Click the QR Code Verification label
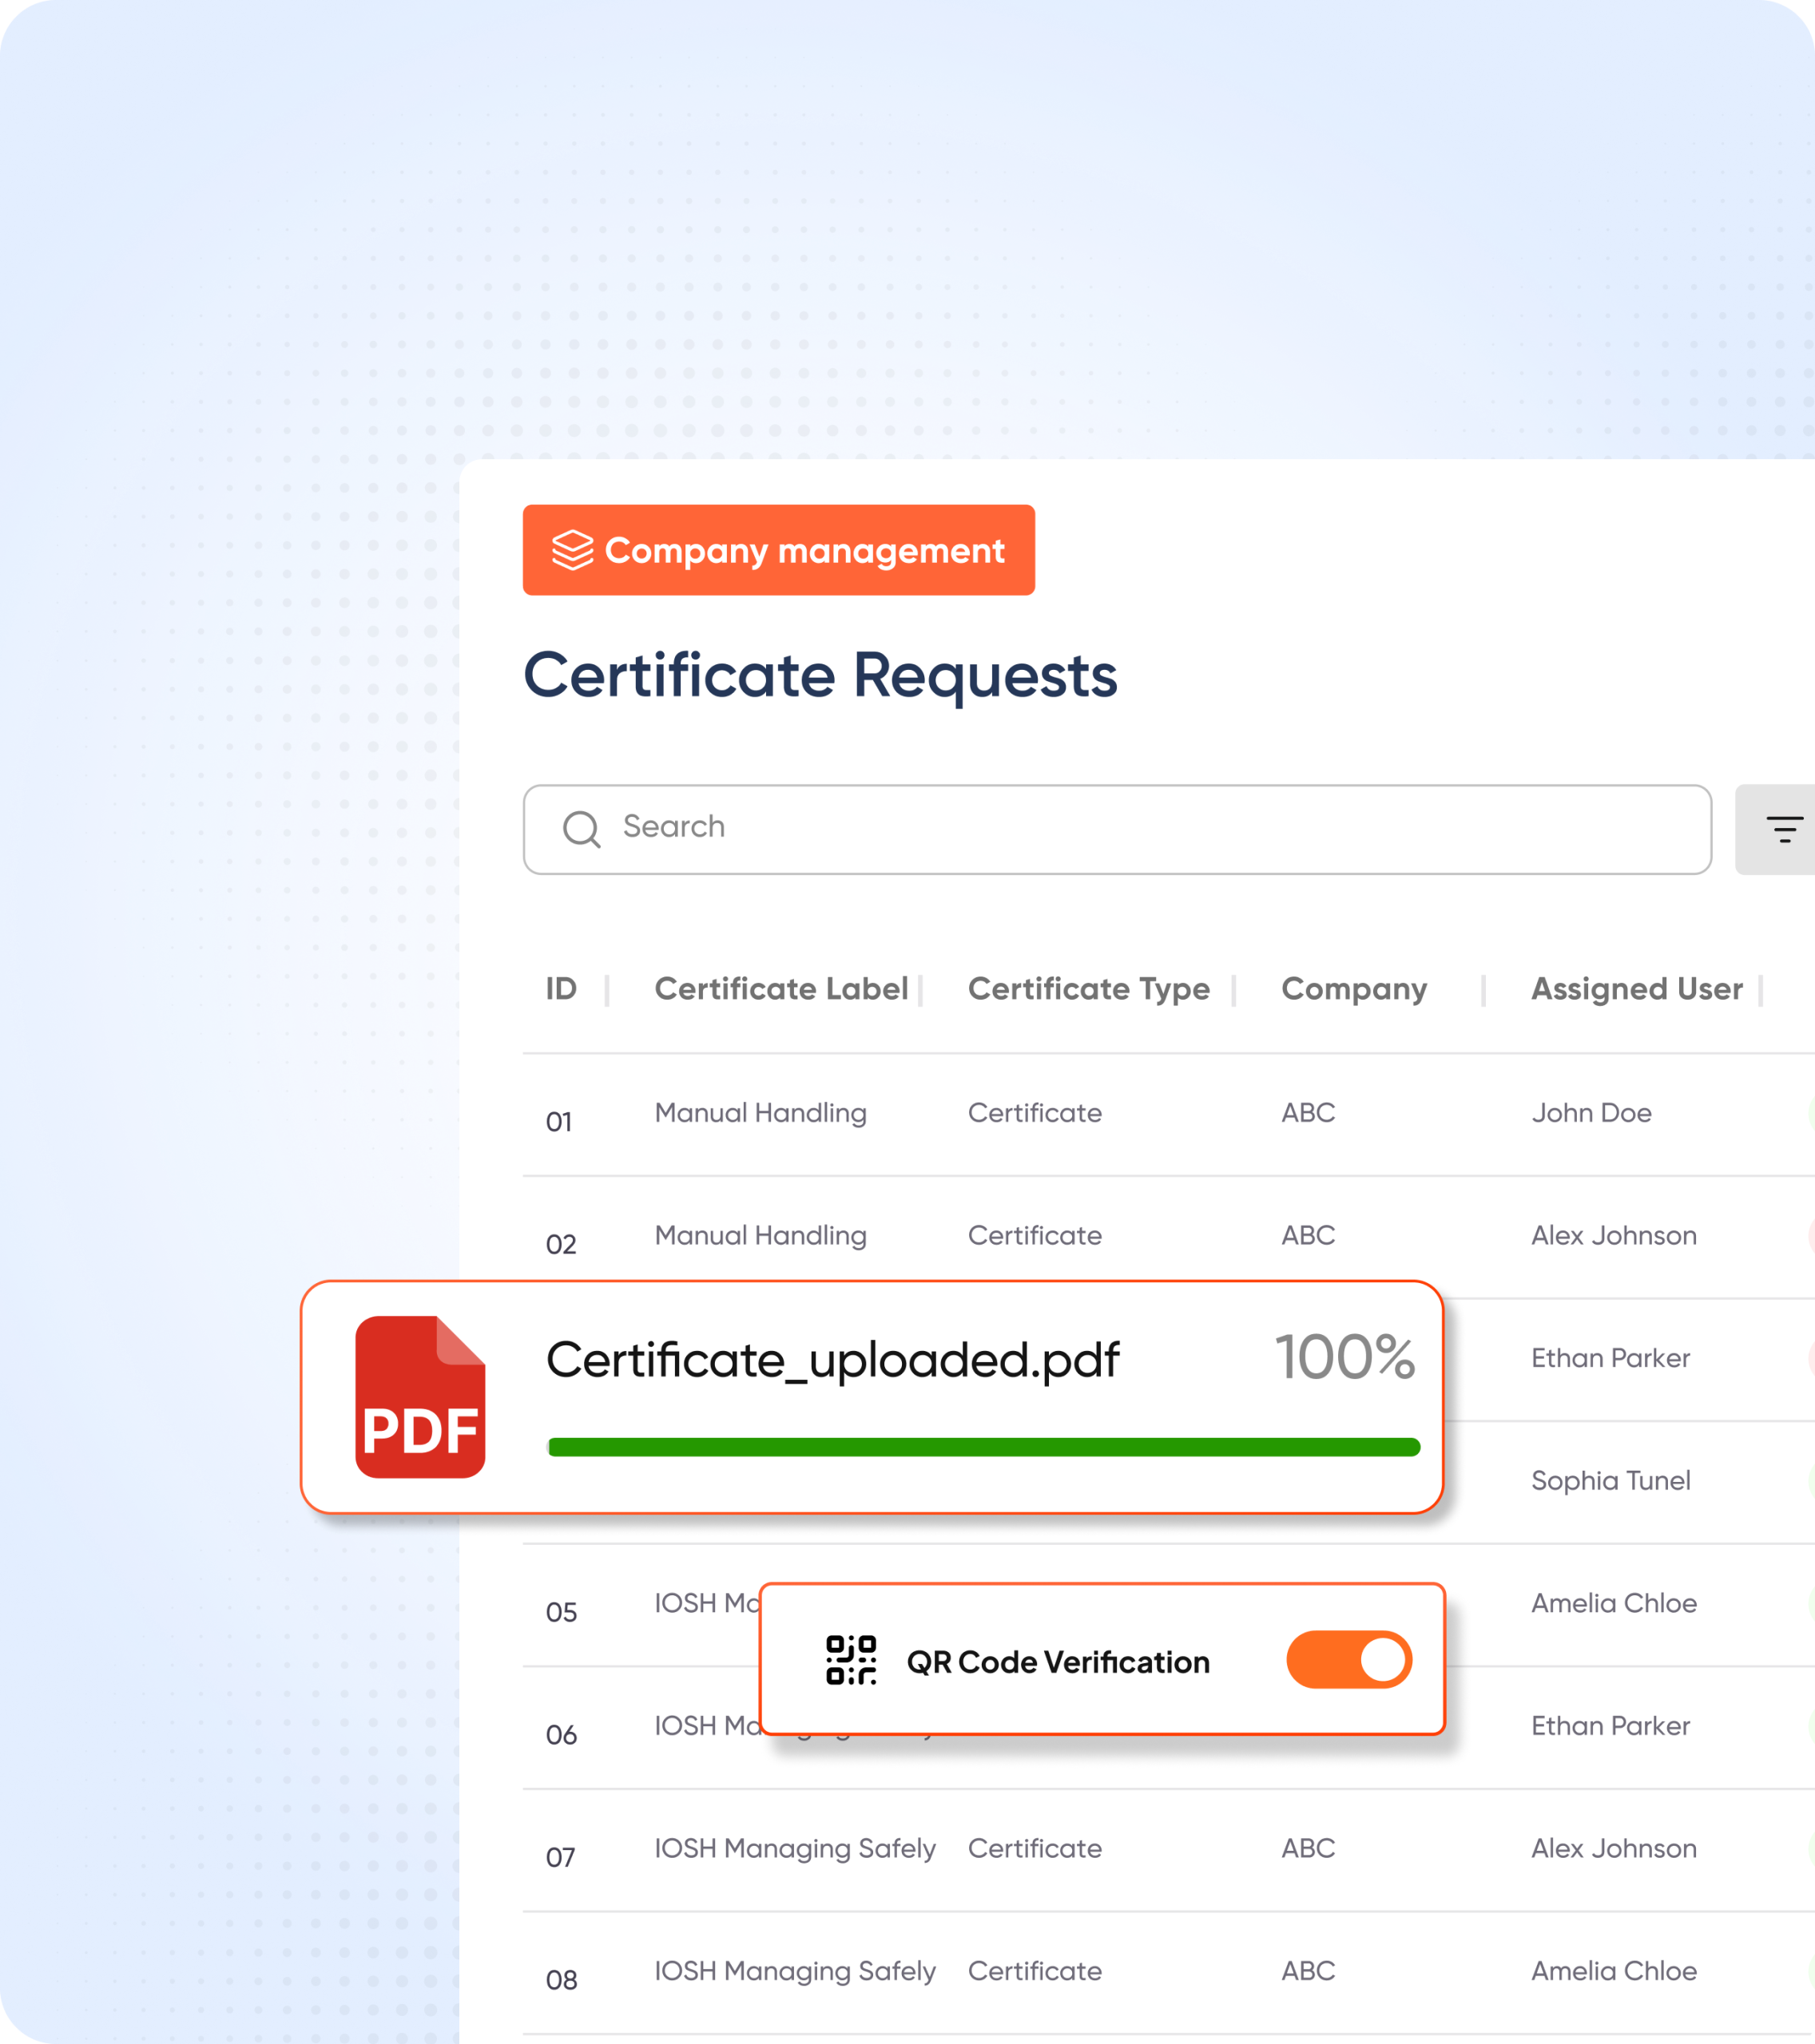The height and width of the screenshot is (2044, 1815). (1058, 1662)
